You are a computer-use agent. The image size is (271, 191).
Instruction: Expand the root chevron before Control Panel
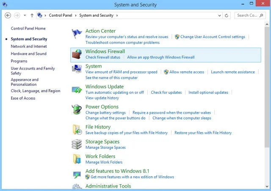(45, 15)
